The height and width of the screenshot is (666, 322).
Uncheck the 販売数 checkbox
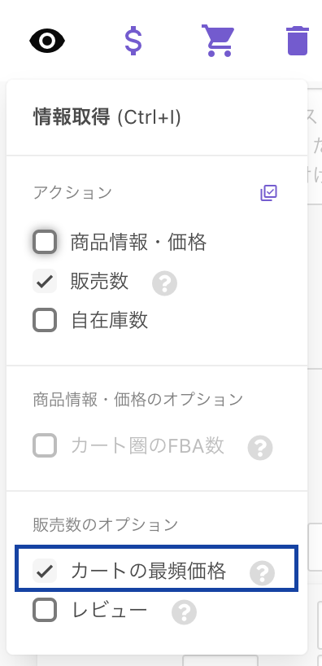(x=45, y=281)
